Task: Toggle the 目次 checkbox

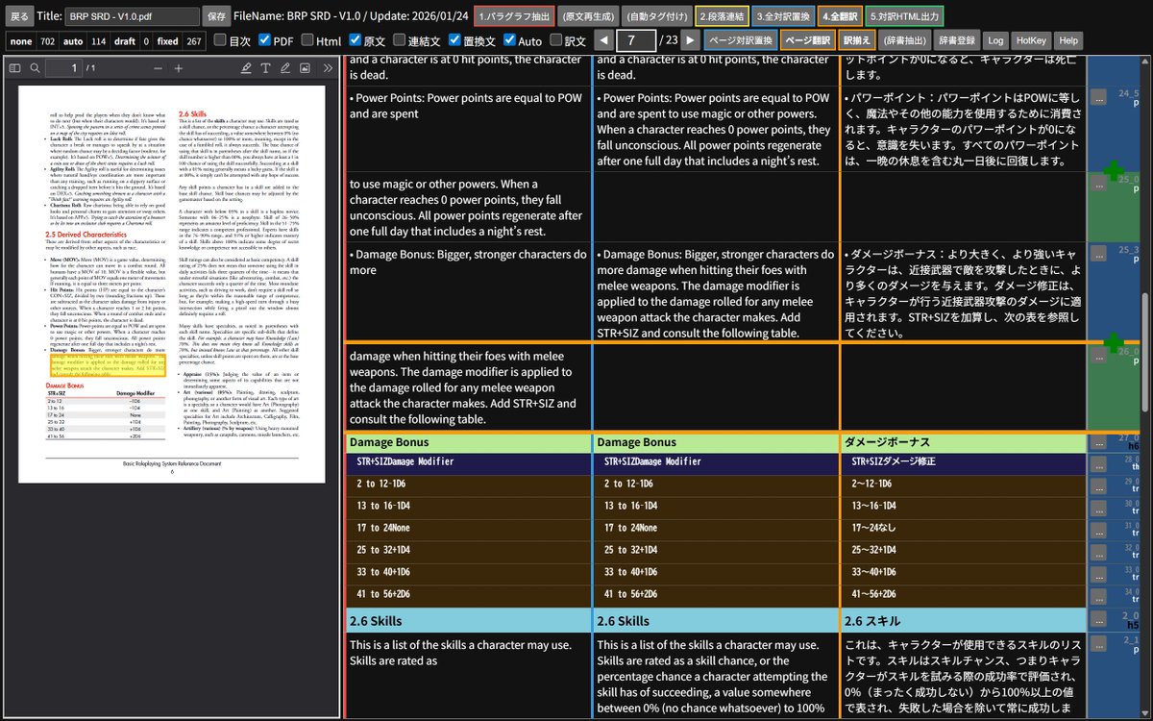Action: coord(220,40)
